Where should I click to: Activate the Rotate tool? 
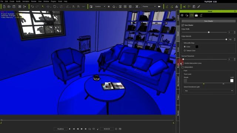[55, 7]
